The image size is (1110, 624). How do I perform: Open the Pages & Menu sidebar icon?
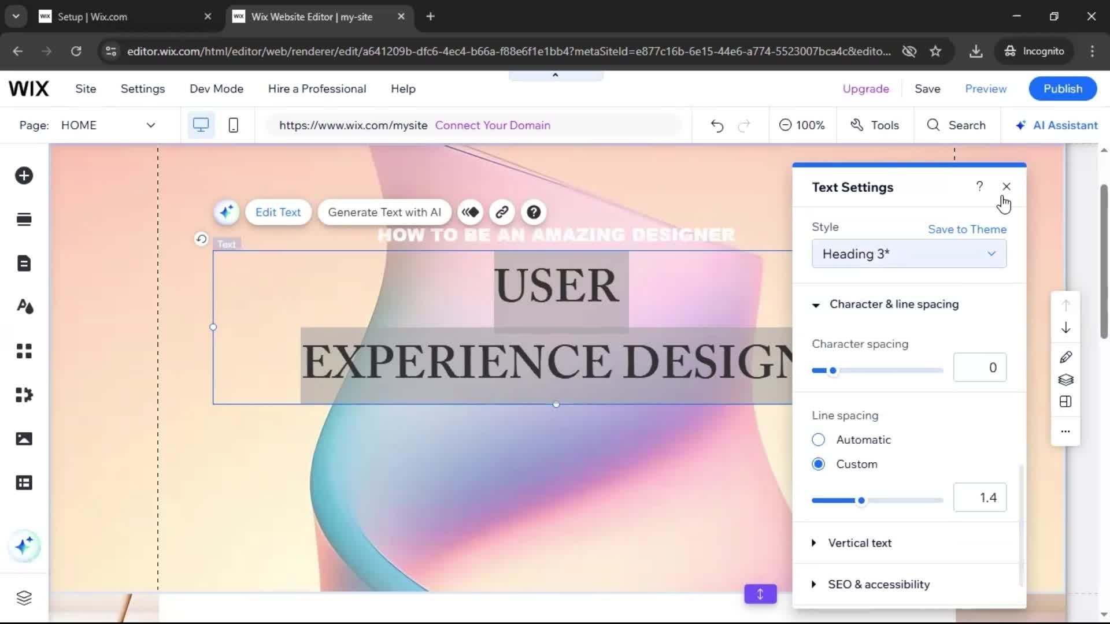tap(24, 263)
